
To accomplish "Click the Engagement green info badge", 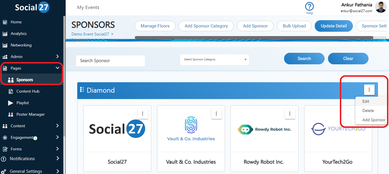I will pyautogui.click(x=35, y=138).
